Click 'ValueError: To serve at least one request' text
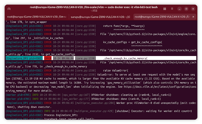The image size is (202, 124). click(128, 75)
